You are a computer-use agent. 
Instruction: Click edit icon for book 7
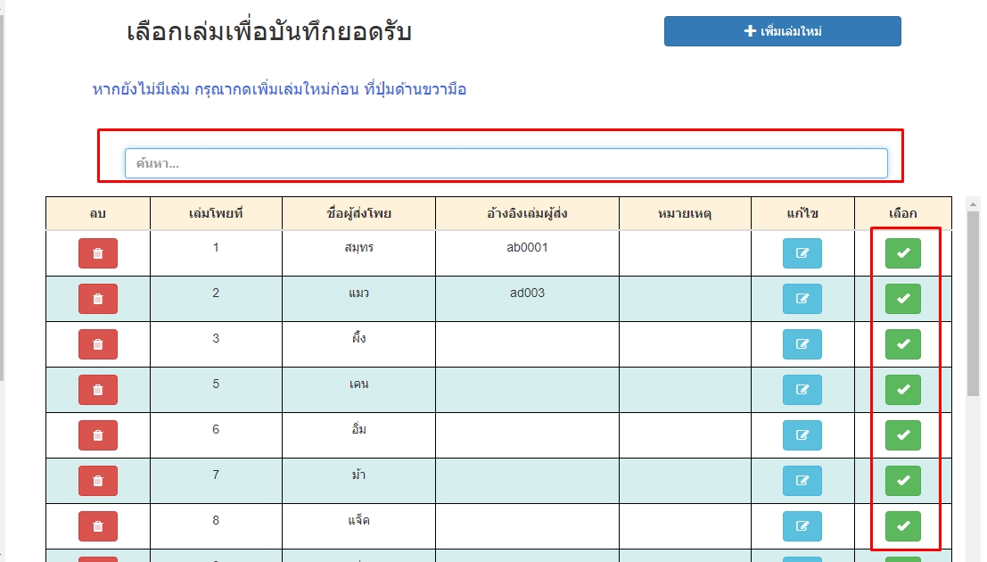point(802,481)
